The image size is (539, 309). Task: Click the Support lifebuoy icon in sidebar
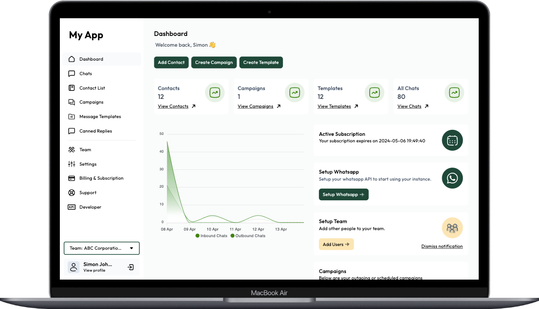[x=72, y=192]
